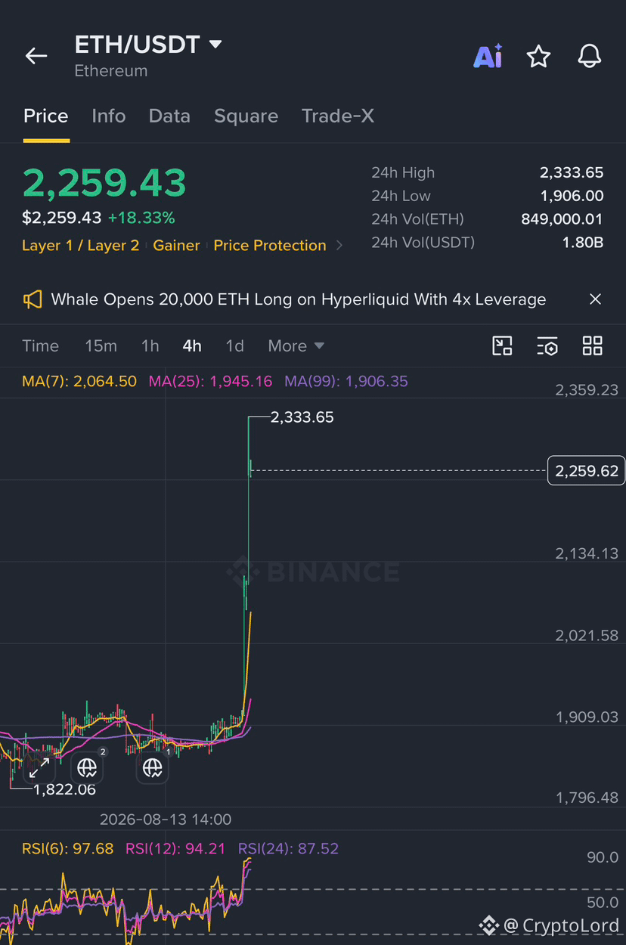Tap the 2026-08-13 14:00 date label
The image size is (626, 945).
[166, 820]
